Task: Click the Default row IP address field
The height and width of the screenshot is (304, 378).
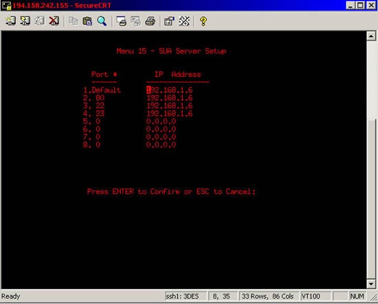Action: (170, 90)
